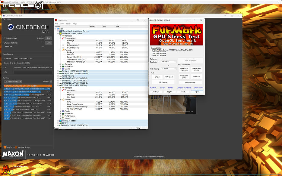Click the Info input field in Cinebench
Viewport: 282px width, 176px height.
tap(33, 72)
